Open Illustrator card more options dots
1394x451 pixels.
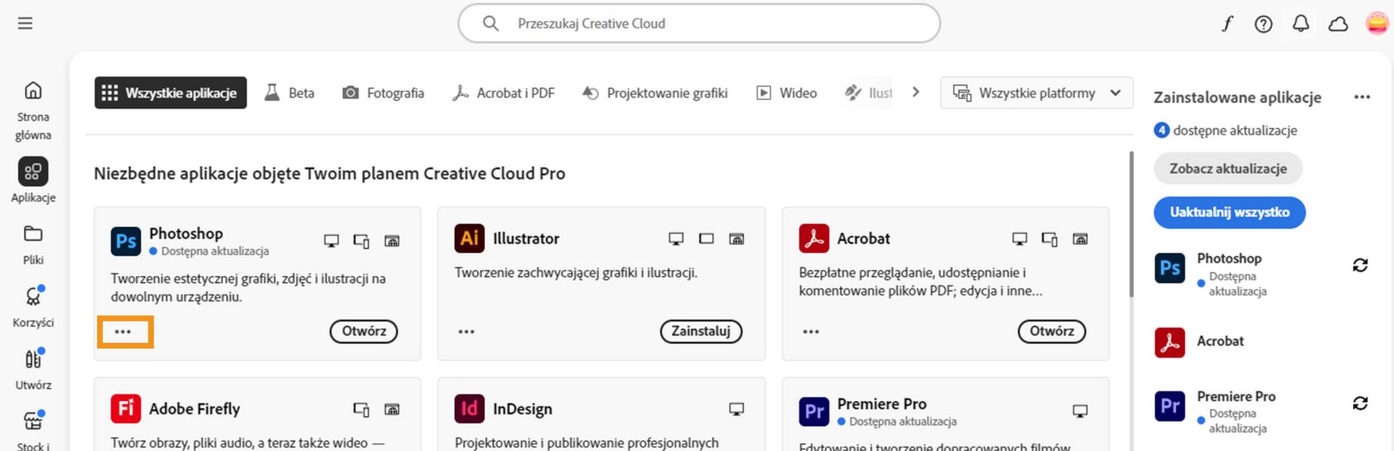tap(466, 332)
